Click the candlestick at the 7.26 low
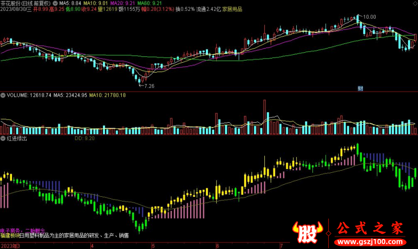The height and width of the screenshot is (249, 418). pyautogui.click(x=139, y=81)
